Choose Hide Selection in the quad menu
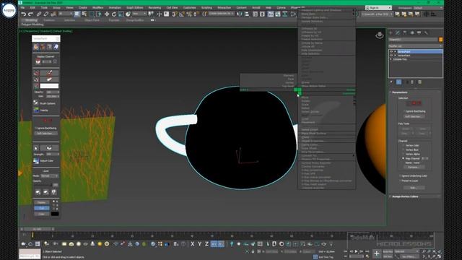462x260 pixels. tap(326, 54)
